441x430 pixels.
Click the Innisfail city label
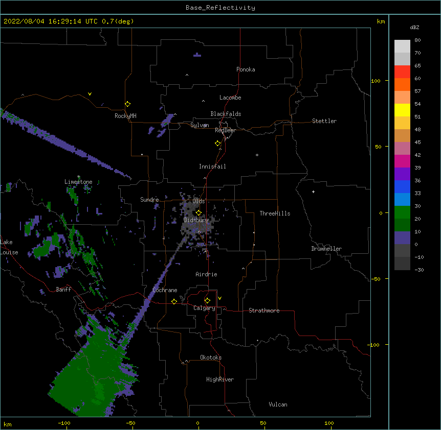pyautogui.click(x=212, y=166)
